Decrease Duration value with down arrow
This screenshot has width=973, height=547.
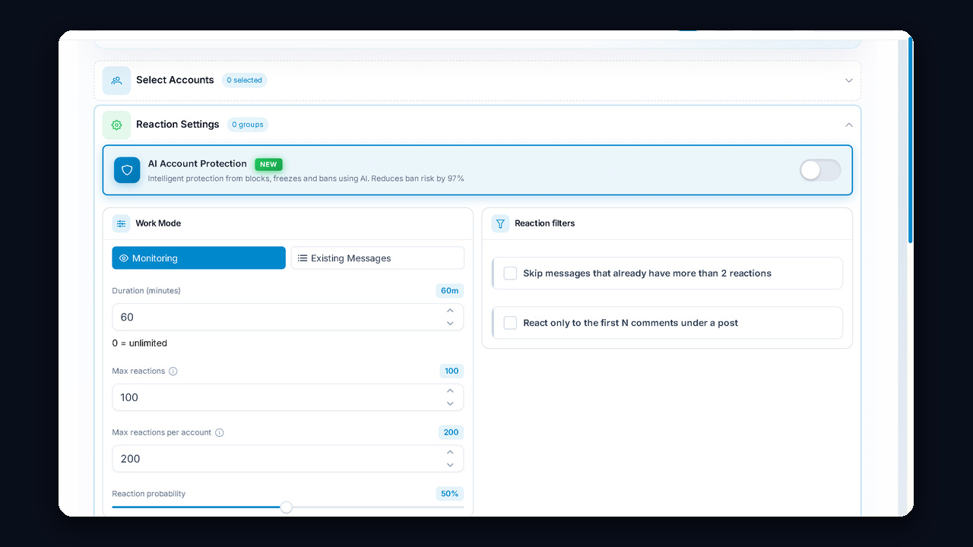pos(450,324)
